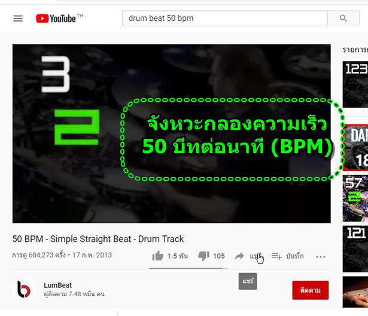Viewport: 368px width, 316px height.
Task: Click the search magnifier button
Action: 343,19
